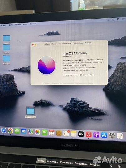Expand Touch Bar control strip chevron
The image size is (126, 168).
coord(111,166)
